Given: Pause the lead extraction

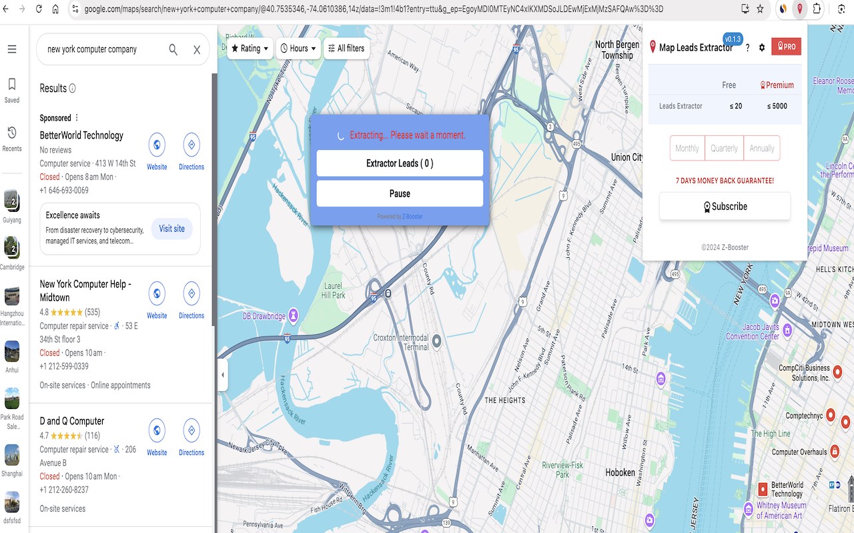Looking at the screenshot, I should (x=400, y=194).
